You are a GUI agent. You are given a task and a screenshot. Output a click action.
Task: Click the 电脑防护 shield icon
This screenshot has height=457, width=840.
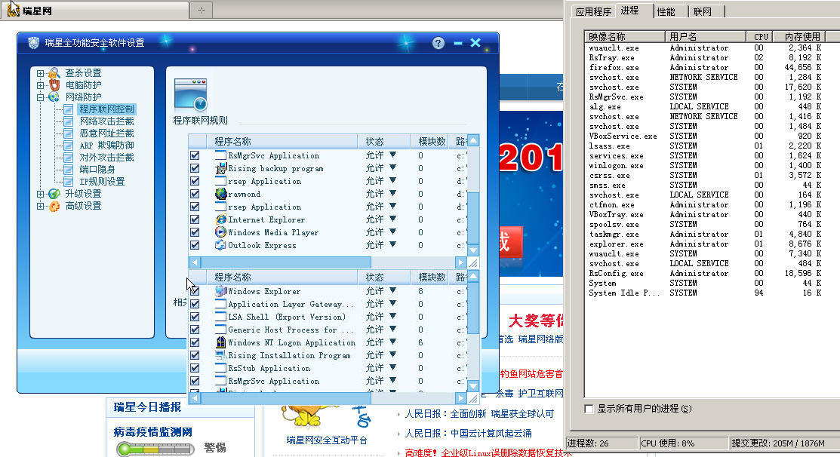coord(54,84)
